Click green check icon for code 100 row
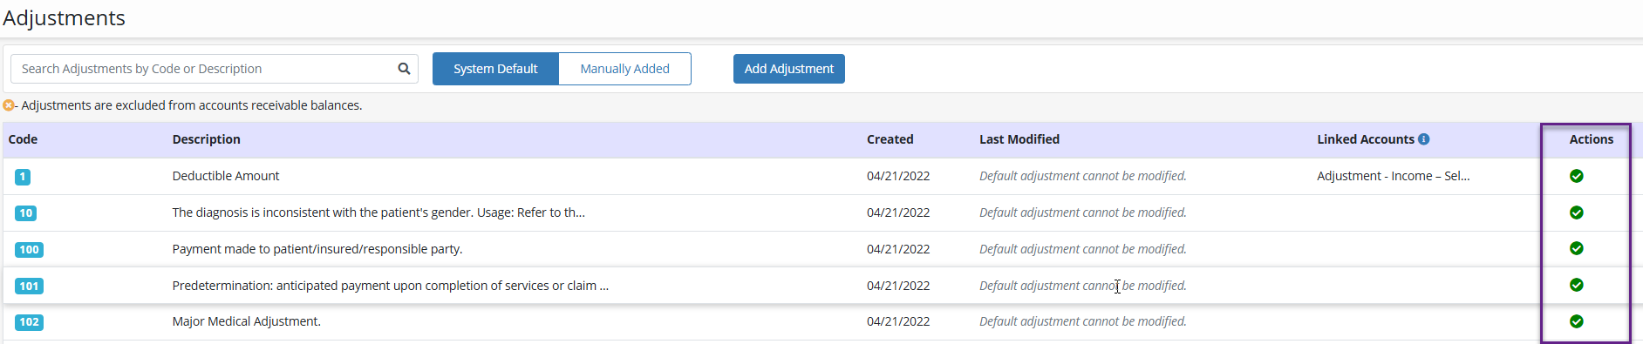The image size is (1643, 344). pos(1577,248)
